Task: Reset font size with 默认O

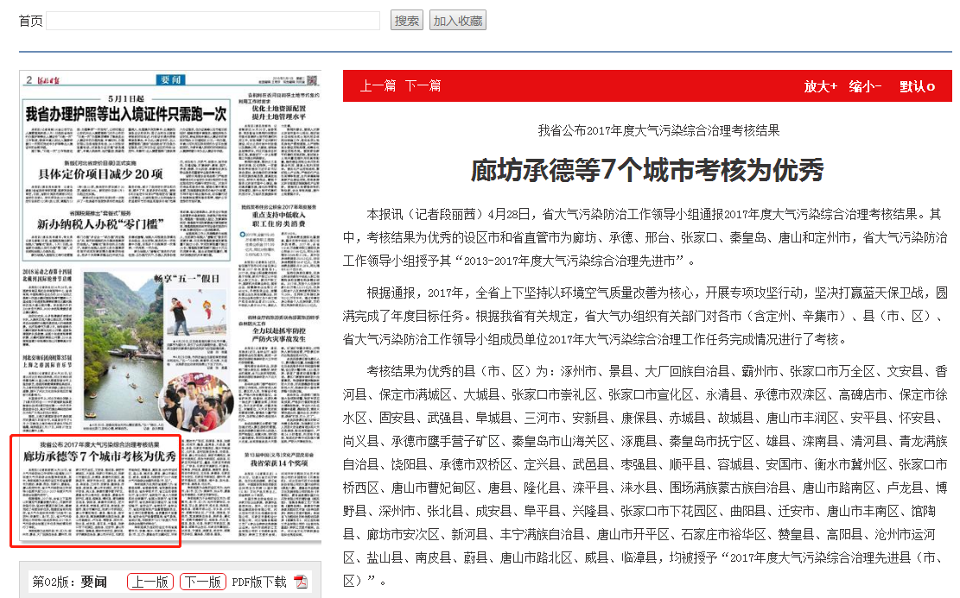Action: point(917,86)
